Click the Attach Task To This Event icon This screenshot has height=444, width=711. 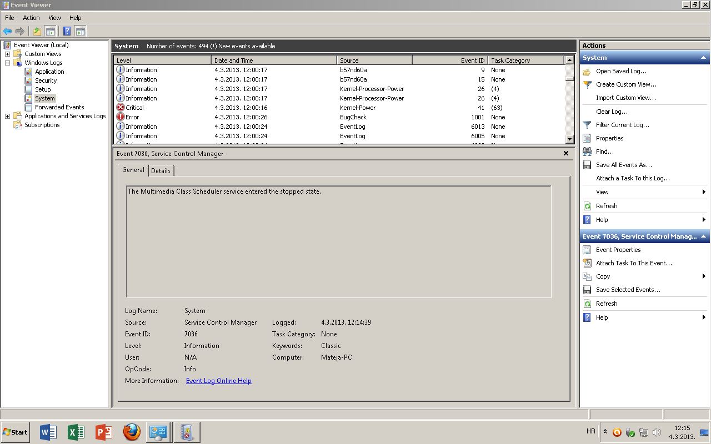click(x=587, y=263)
